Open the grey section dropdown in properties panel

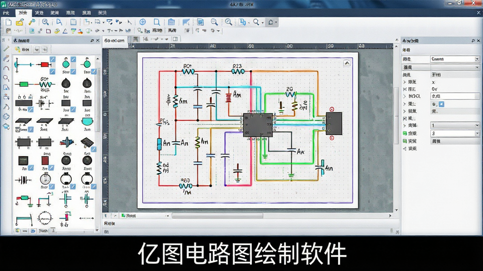click(x=441, y=67)
